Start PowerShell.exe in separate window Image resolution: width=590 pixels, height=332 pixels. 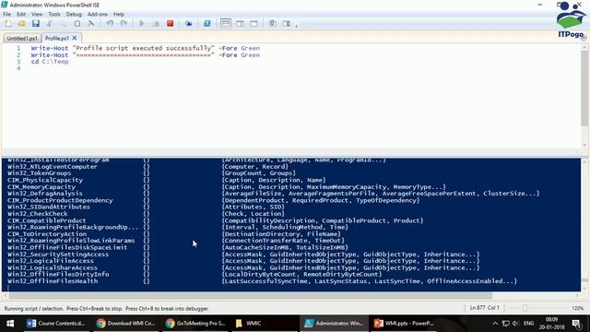pyautogui.click(x=206, y=24)
